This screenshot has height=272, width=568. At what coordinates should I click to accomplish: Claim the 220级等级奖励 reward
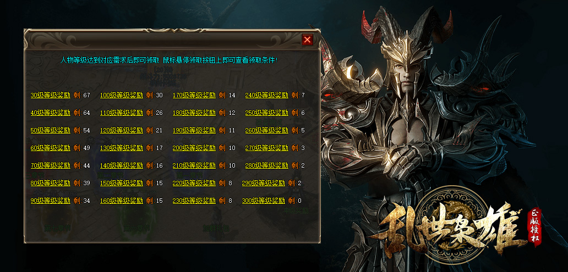click(194, 183)
